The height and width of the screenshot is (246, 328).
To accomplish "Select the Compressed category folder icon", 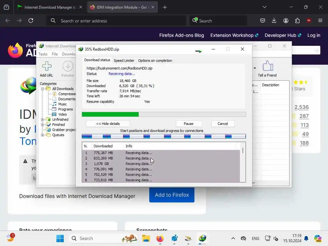I will 54,94.
